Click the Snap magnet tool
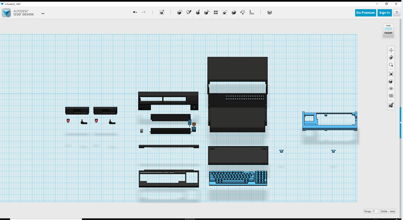Screen dimensions: 403x220 click(x=243, y=13)
